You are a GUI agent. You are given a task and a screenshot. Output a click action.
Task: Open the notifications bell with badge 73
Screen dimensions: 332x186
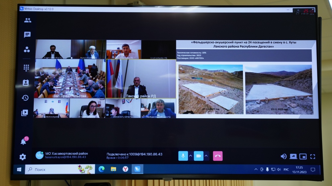click(x=24, y=142)
